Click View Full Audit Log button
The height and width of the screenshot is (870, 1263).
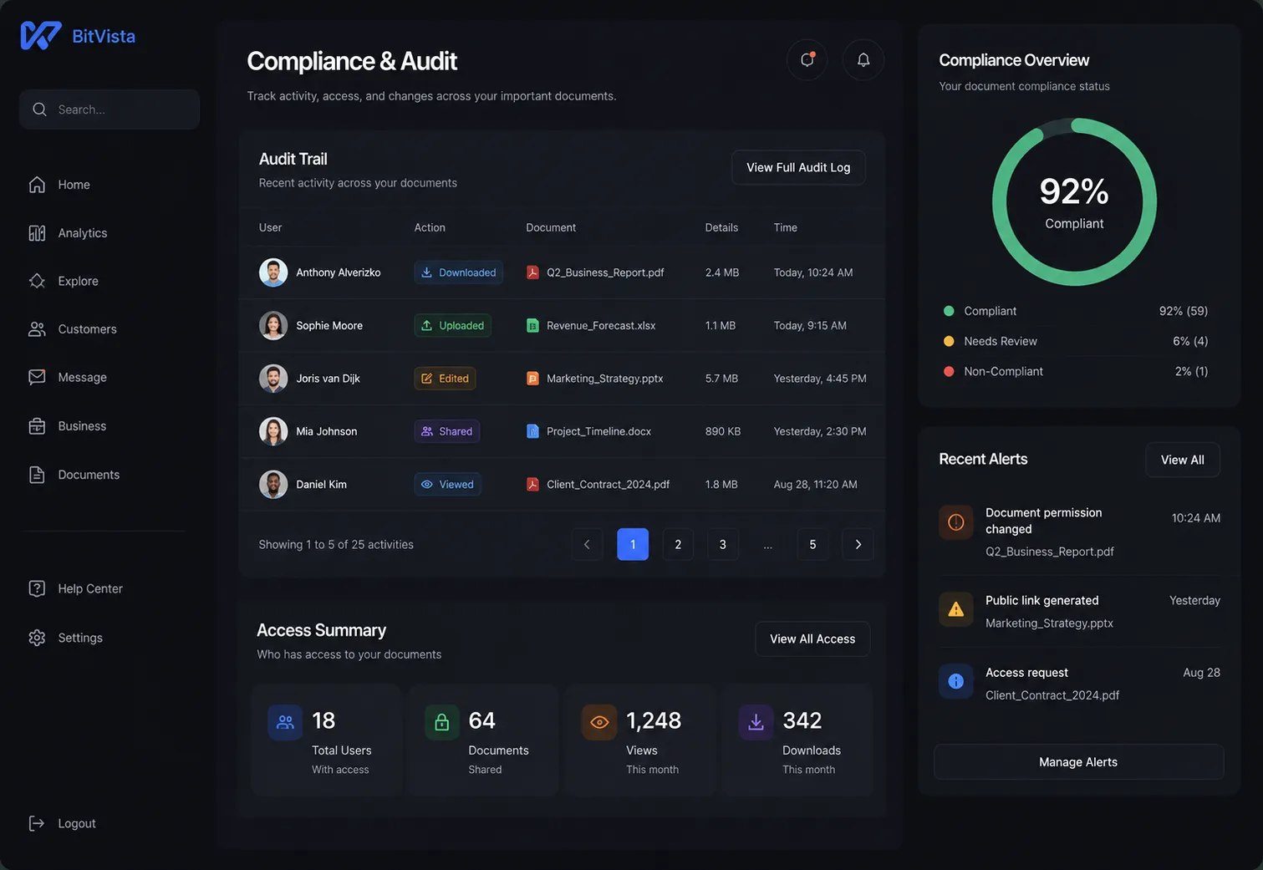[x=798, y=167]
